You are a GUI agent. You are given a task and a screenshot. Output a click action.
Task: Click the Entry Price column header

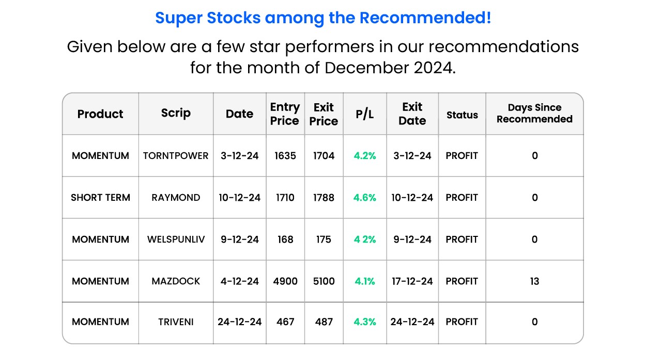(x=285, y=114)
